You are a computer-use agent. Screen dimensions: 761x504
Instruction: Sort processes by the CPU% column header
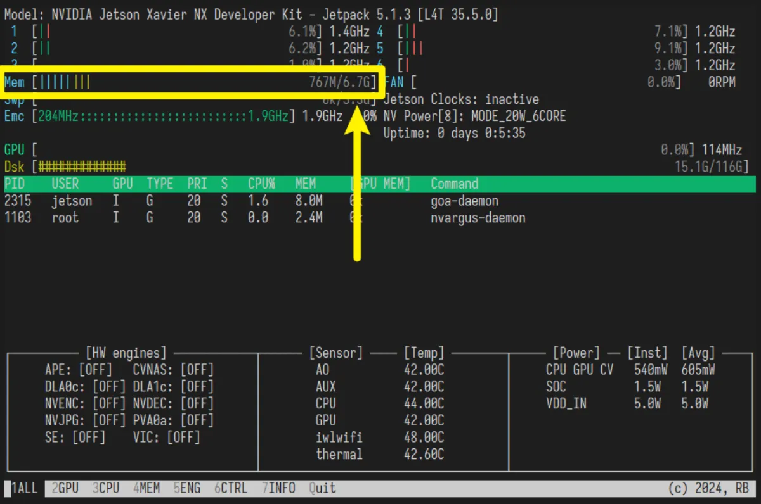[x=261, y=184]
